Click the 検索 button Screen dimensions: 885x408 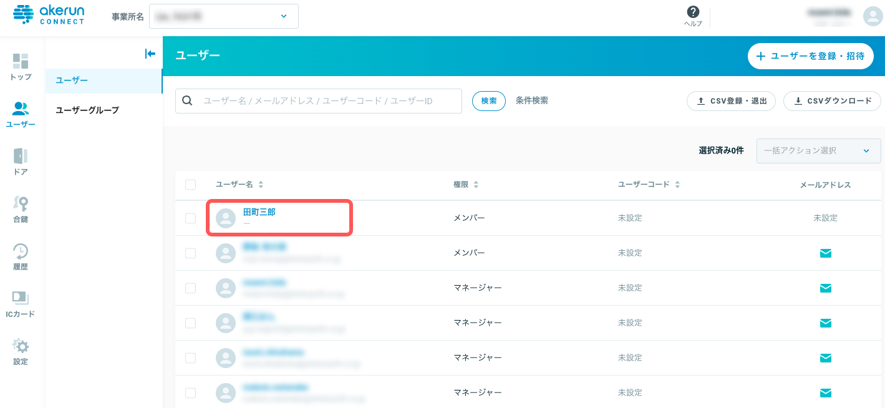(489, 101)
